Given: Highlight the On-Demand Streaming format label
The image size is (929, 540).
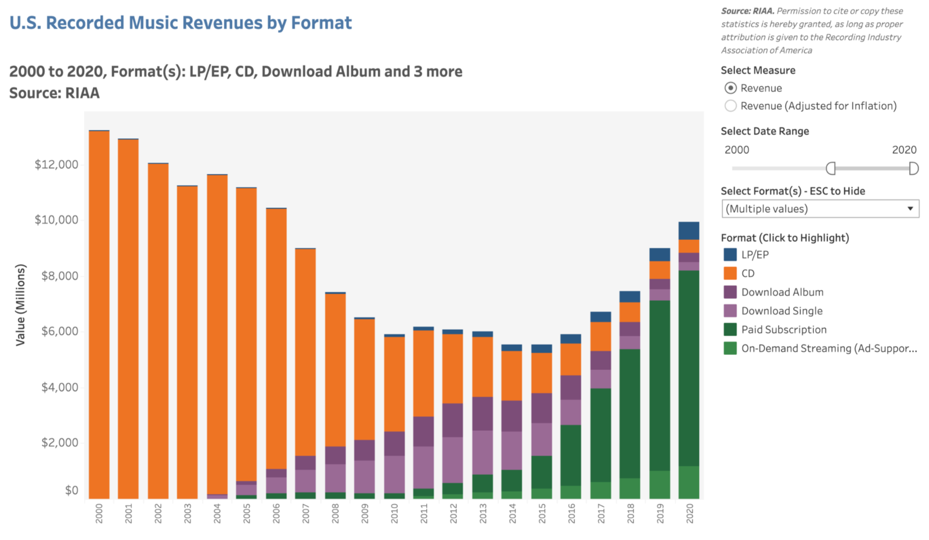Looking at the screenshot, I should [x=829, y=348].
